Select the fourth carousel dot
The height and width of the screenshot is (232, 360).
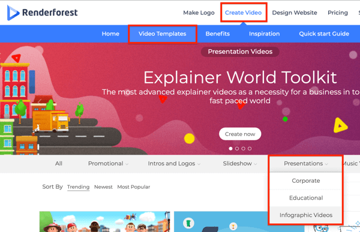tap(250, 149)
